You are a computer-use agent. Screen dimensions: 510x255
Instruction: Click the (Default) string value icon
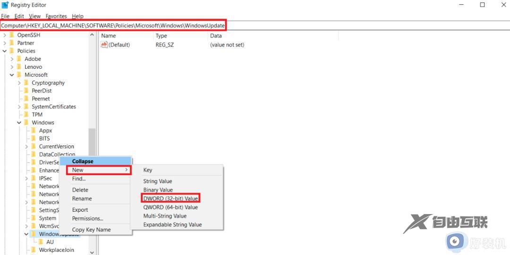pyautogui.click(x=104, y=45)
